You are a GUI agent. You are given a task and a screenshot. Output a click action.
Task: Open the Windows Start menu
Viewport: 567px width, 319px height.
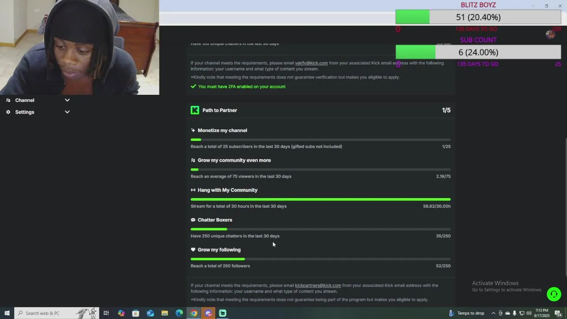(x=7, y=313)
